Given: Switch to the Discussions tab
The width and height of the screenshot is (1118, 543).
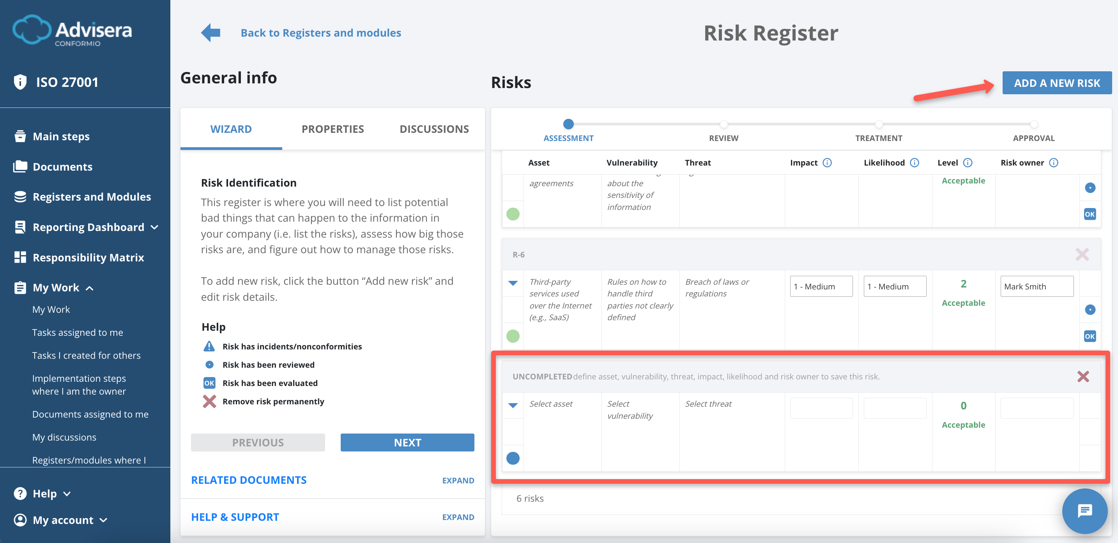Looking at the screenshot, I should pyautogui.click(x=434, y=129).
